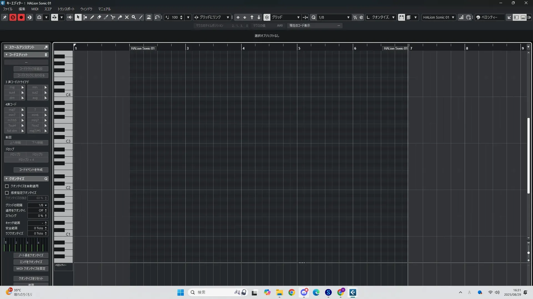Select the Zoom magnifier tool
This screenshot has height=299, width=533.
coord(134,17)
